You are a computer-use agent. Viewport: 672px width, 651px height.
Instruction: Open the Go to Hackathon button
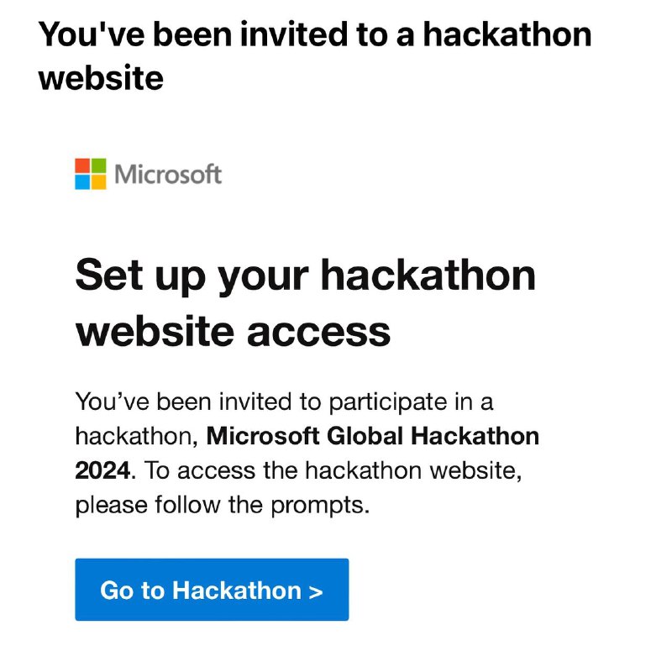[212, 590]
